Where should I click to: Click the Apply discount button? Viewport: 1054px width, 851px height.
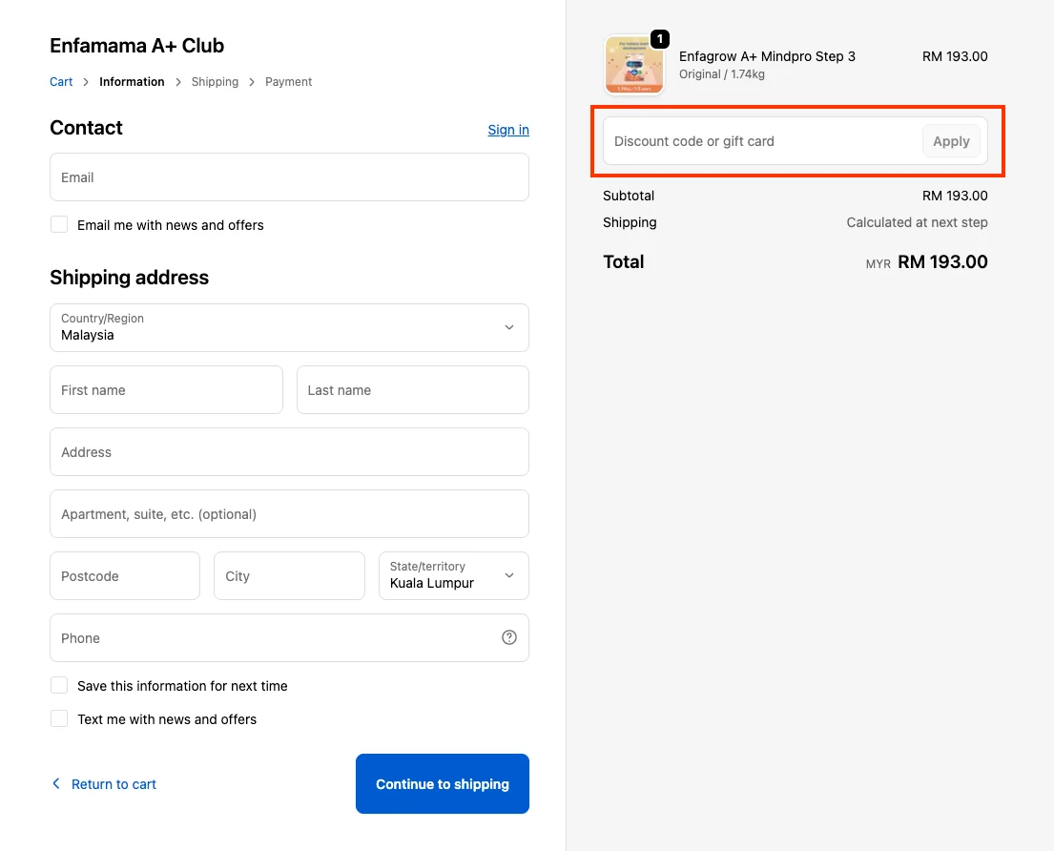click(951, 141)
